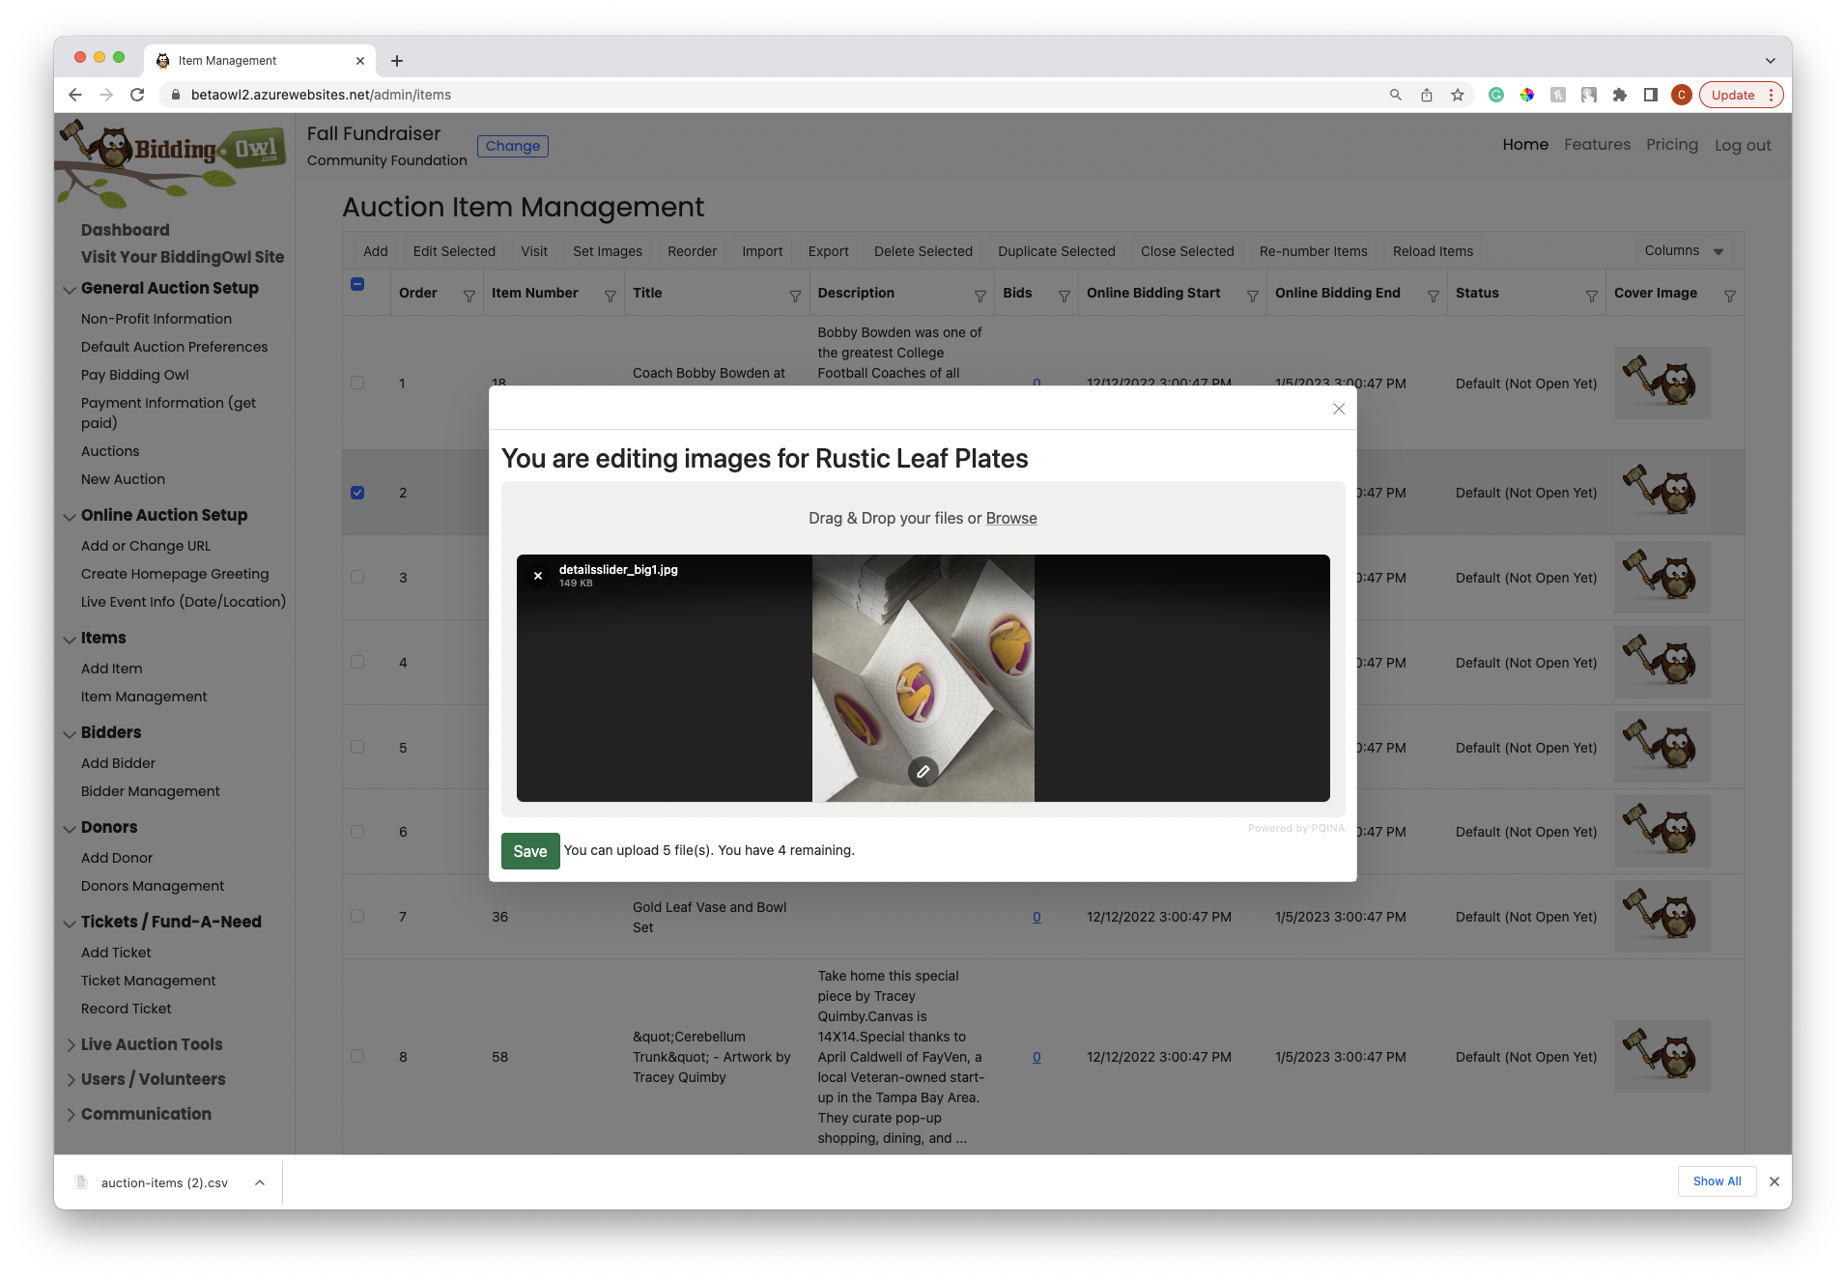Open the filter icon on the Title column
The width and height of the screenshot is (1846, 1281).
click(x=794, y=297)
